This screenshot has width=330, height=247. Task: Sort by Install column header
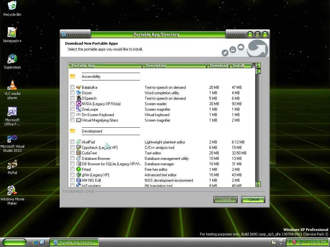tap(241, 66)
